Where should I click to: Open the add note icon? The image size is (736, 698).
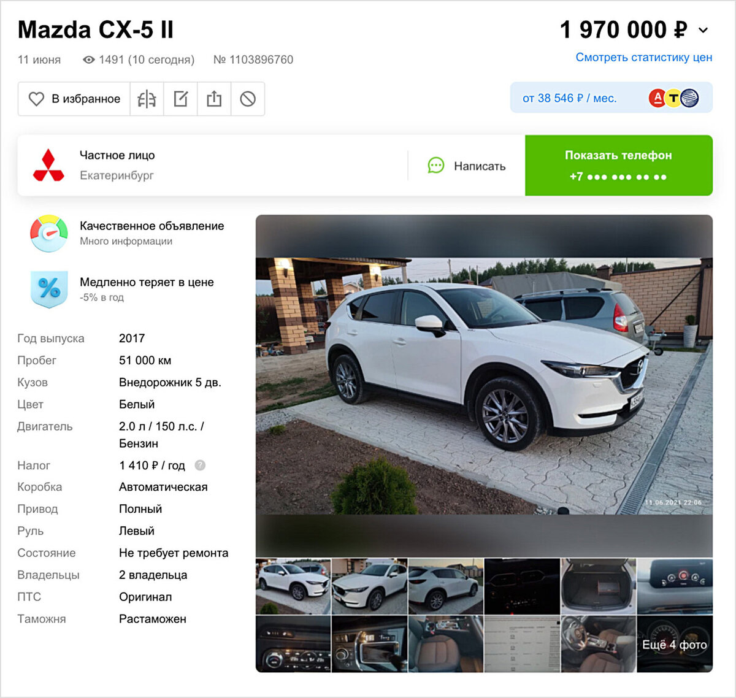180,99
